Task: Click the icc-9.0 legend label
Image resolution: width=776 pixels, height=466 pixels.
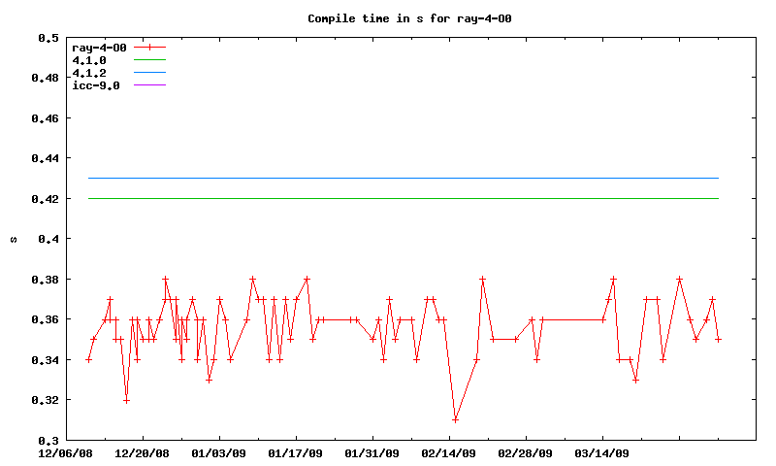Action: click(95, 85)
